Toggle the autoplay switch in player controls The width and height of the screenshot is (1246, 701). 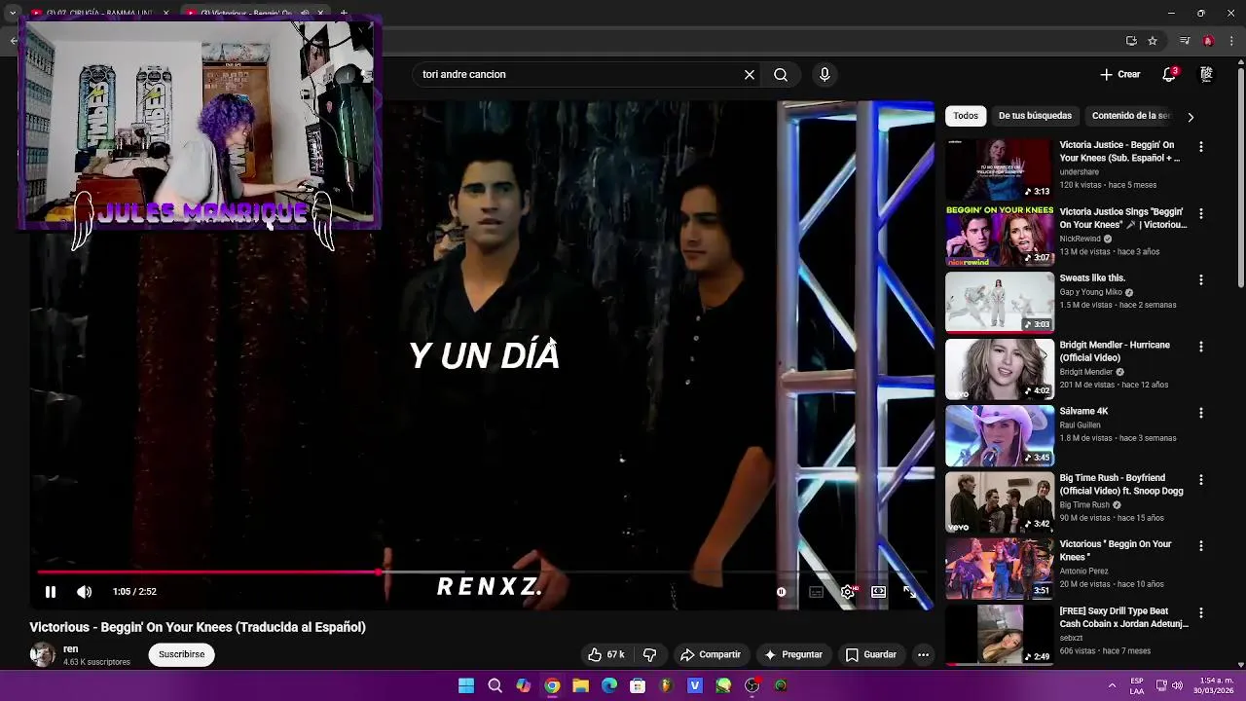tap(781, 592)
